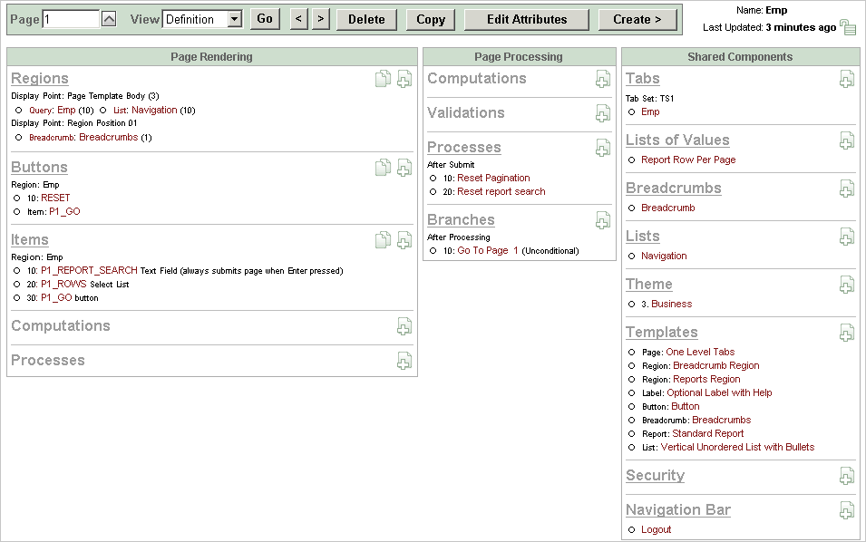Click the page lock icon near Last Updated
This screenshot has width=866, height=542.
click(x=848, y=27)
